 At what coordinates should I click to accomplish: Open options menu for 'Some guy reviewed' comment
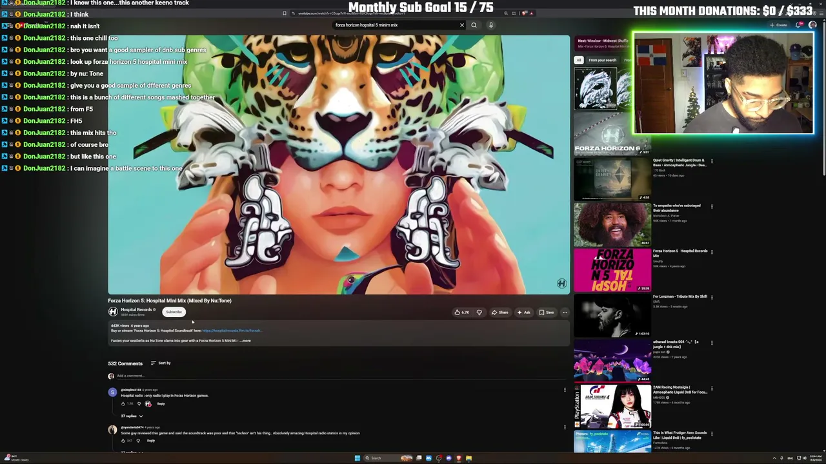(565, 427)
